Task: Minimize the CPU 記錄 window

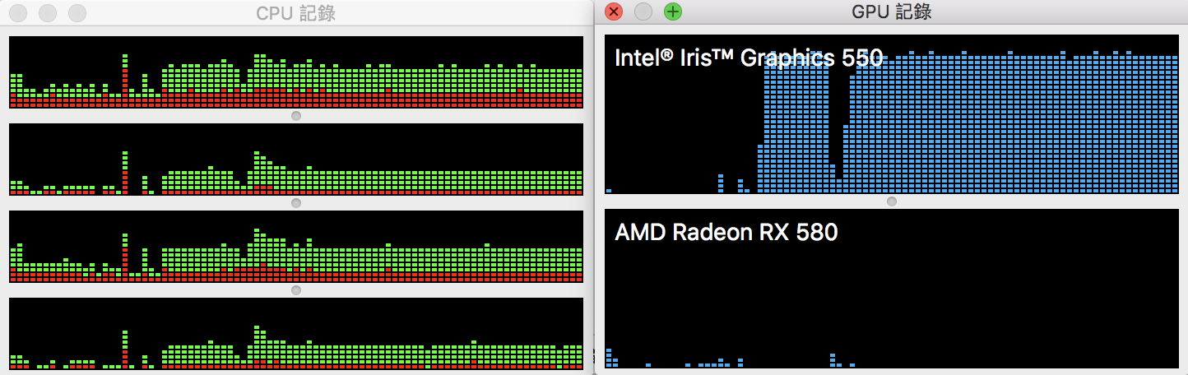Action: coord(48,12)
